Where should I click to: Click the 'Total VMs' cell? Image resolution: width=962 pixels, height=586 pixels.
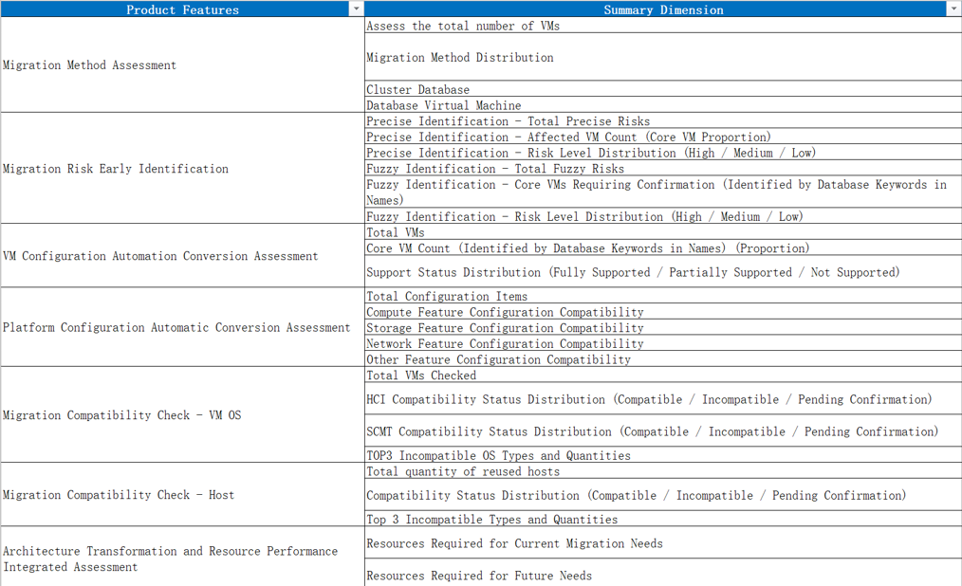(x=663, y=231)
